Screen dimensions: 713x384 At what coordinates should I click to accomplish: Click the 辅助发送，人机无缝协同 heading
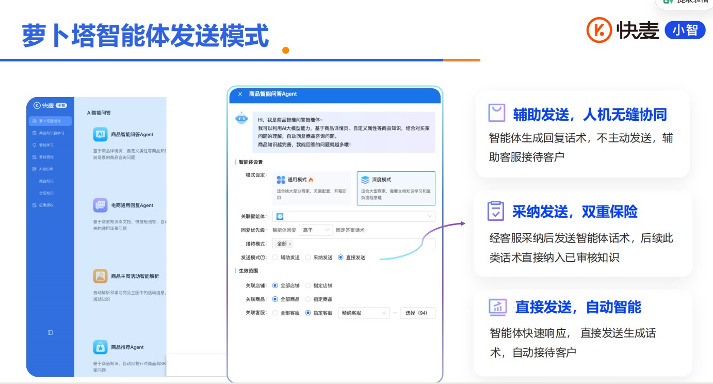590,114
